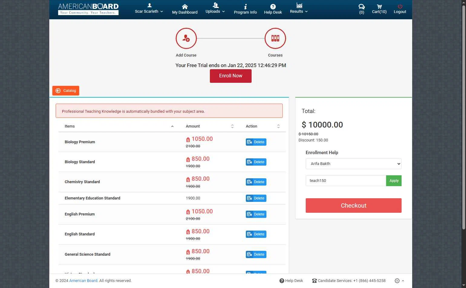Click the Professional Teaching Knowledge notice
466x288 pixels.
[169, 111]
